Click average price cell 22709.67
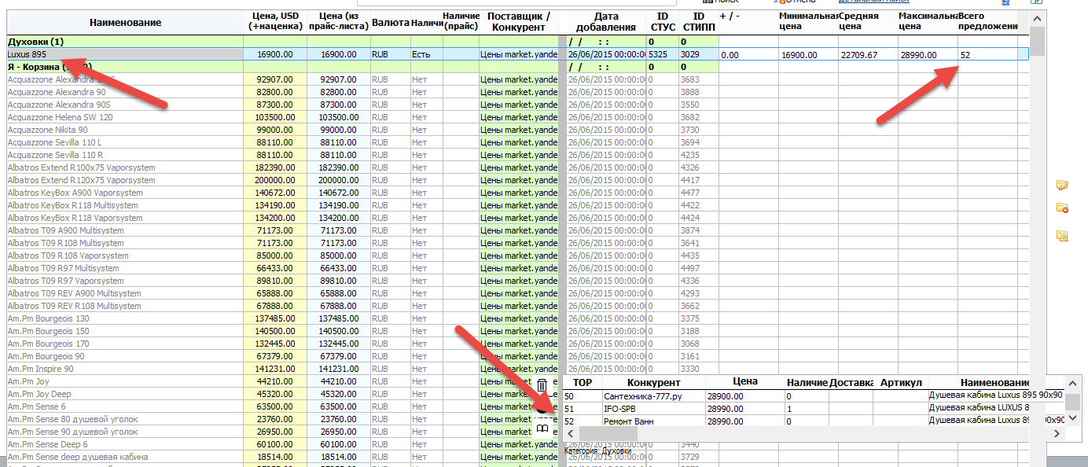The image size is (1088, 467). click(868, 55)
